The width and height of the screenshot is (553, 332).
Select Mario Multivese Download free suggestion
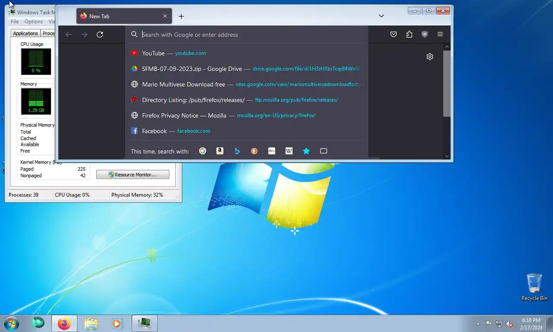pos(246,84)
